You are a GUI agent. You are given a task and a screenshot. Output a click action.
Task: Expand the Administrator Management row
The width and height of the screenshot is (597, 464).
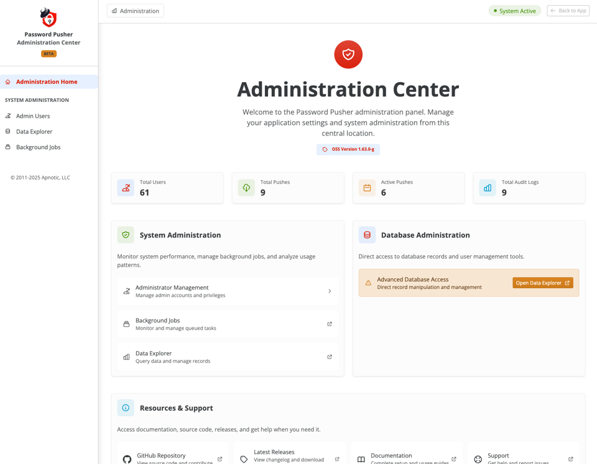[329, 291]
